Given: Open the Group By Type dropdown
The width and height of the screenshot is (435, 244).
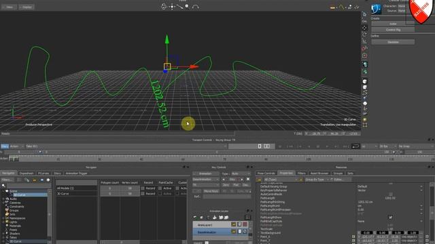Looking at the screenshot, I should (317, 180).
